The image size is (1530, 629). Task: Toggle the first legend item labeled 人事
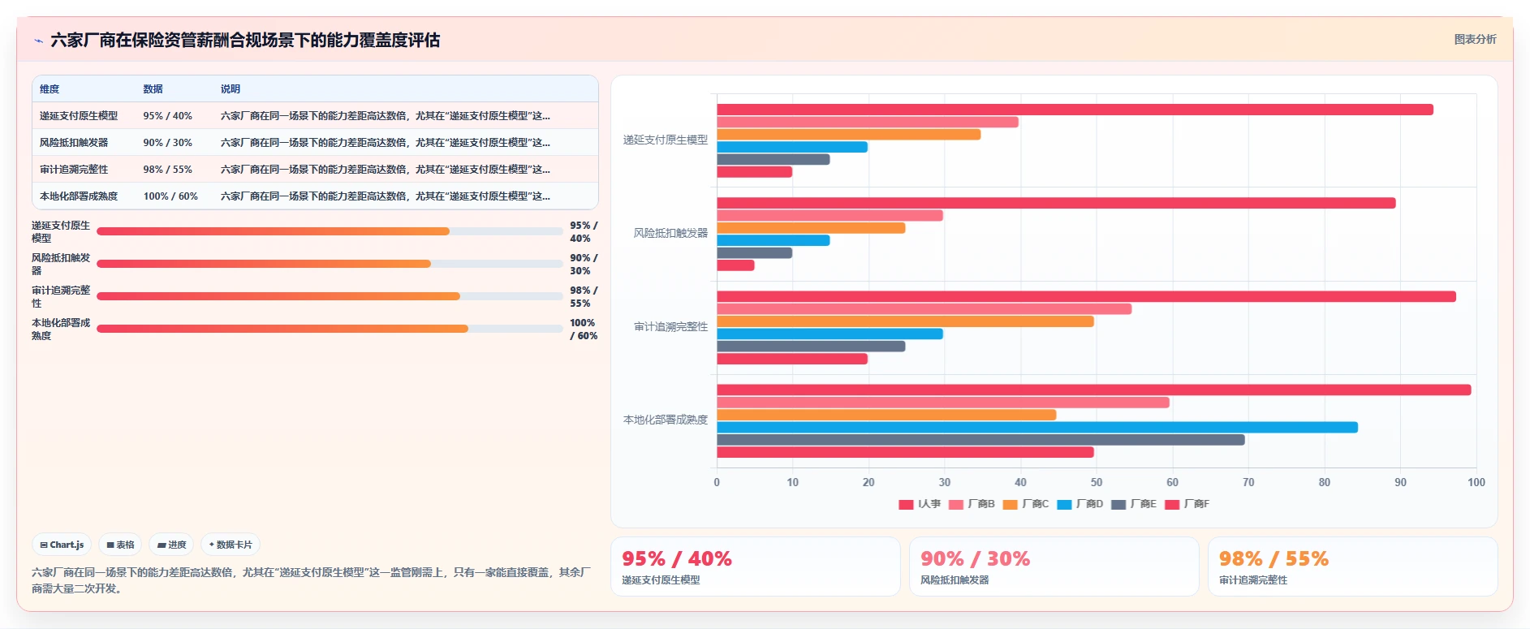(920, 504)
